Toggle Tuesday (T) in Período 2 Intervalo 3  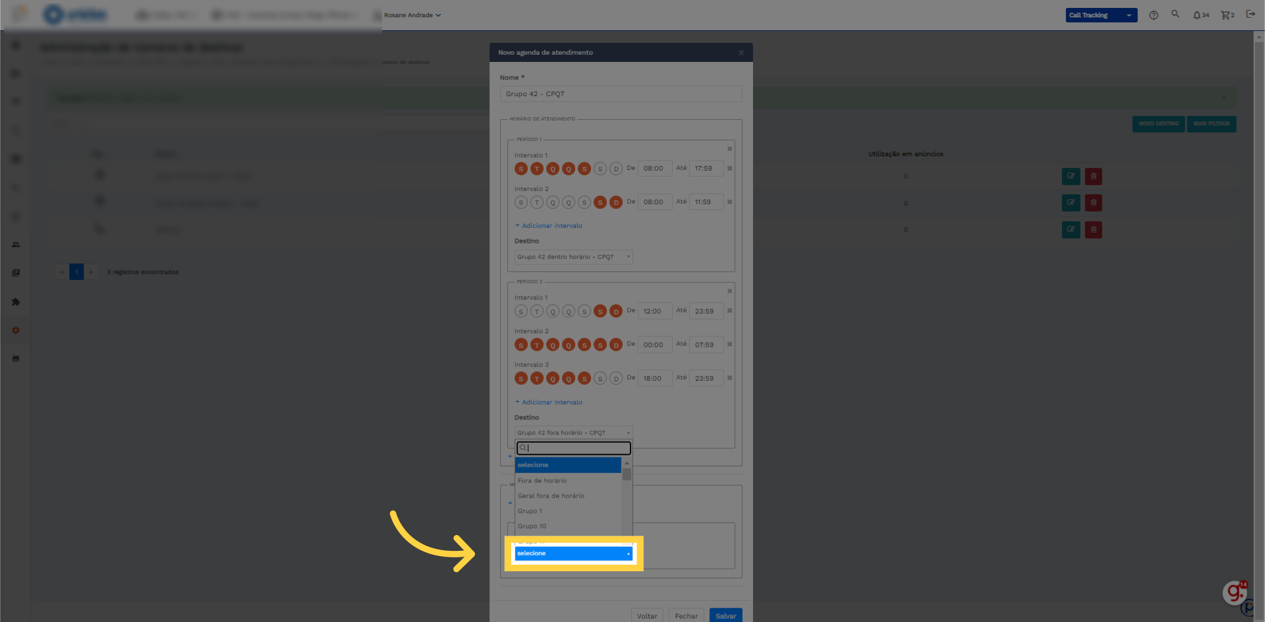click(x=537, y=378)
